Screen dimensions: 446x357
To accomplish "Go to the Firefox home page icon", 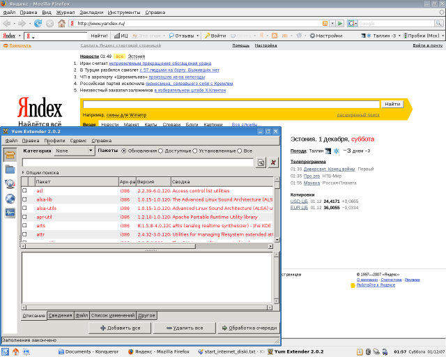I will point(61,23).
